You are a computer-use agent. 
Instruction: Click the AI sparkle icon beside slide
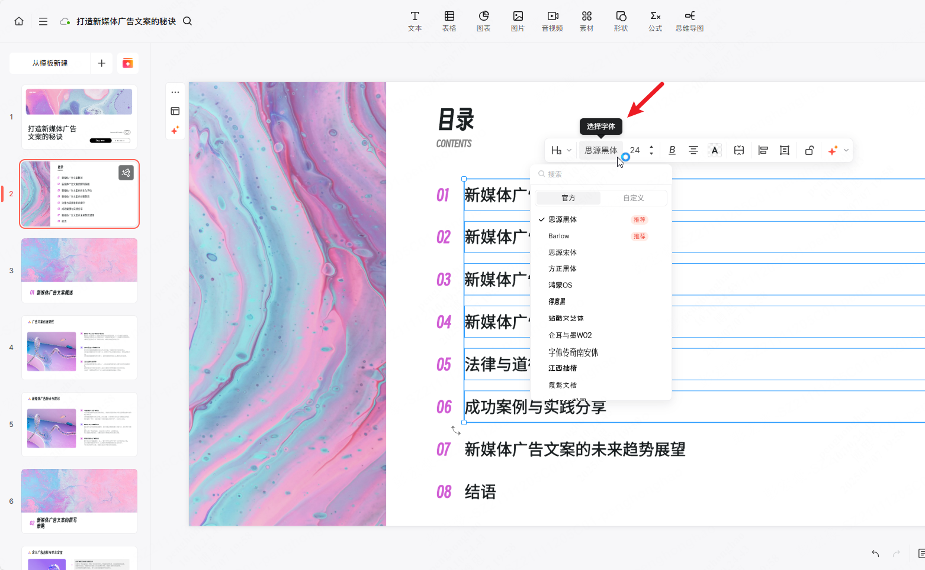pos(175,130)
